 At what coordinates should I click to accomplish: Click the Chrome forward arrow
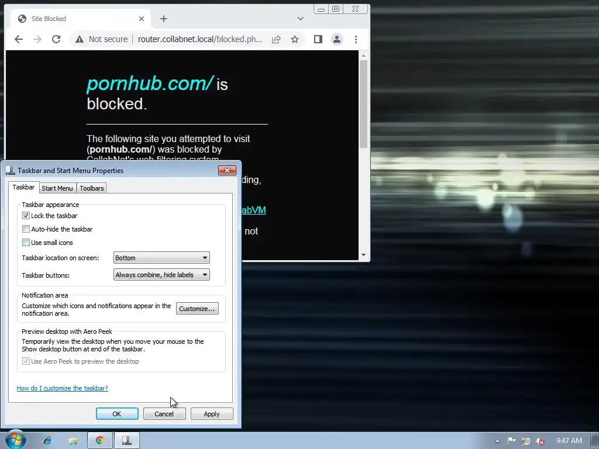tap(37, 39)
